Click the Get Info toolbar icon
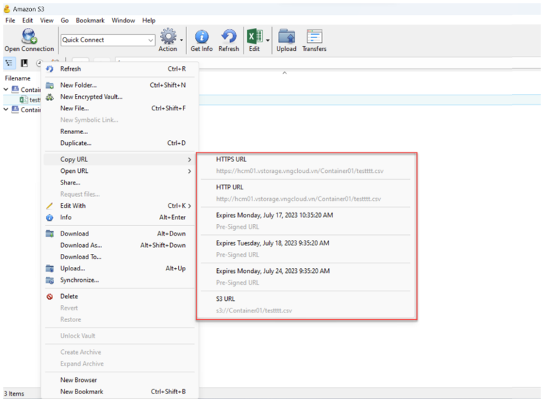 (x=201, y=40)
